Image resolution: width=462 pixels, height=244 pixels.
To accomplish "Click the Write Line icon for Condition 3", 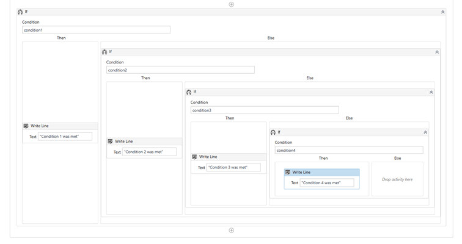I will (x=194, y=157).
